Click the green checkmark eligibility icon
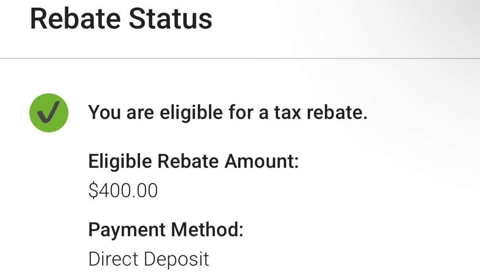This screenshot has height=279, width=480. coord(49,113)
